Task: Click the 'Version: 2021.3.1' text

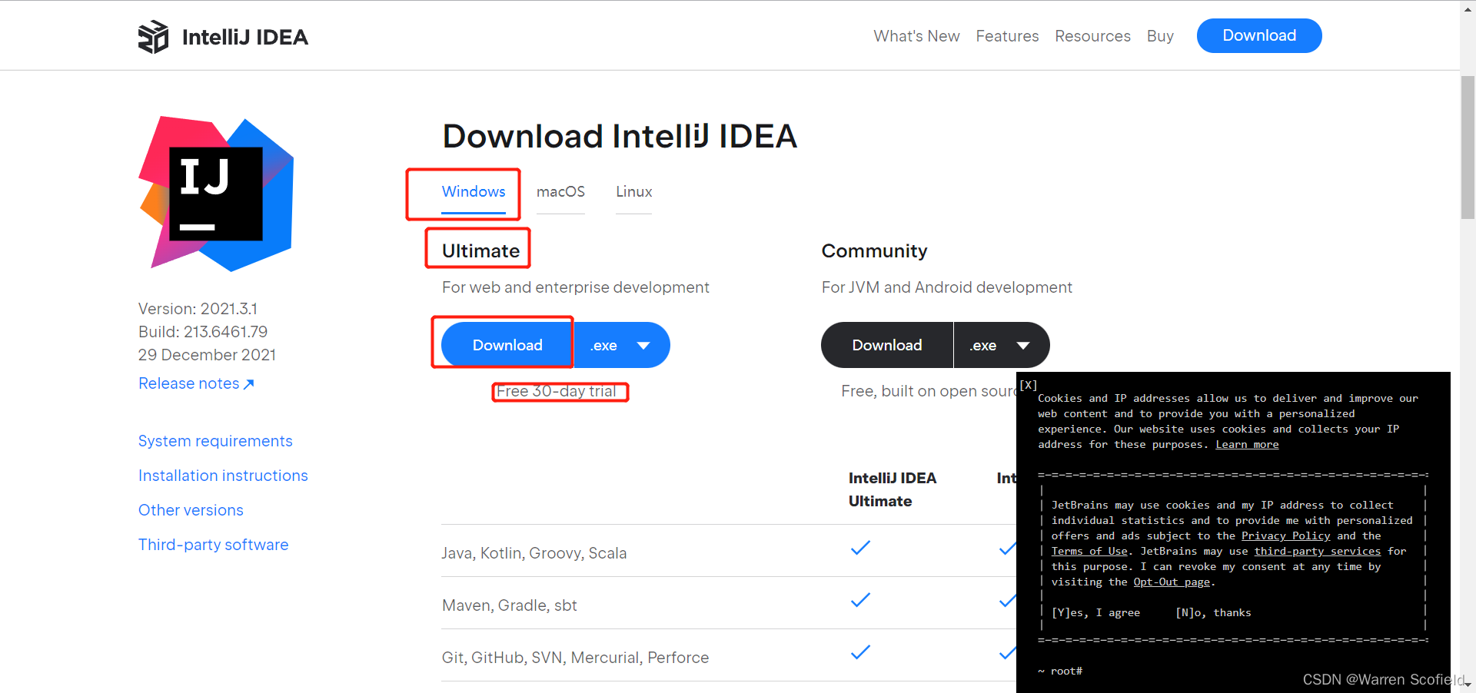Action: pos(198,309)
